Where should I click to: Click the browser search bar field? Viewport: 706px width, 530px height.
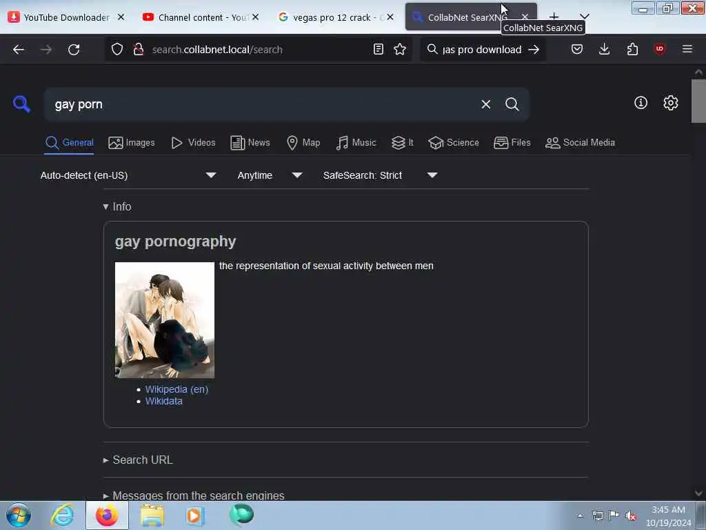(x=482, y=50)
